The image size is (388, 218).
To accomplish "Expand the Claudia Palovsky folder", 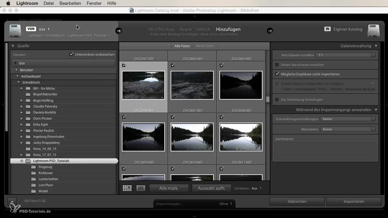I will (22, 106).
